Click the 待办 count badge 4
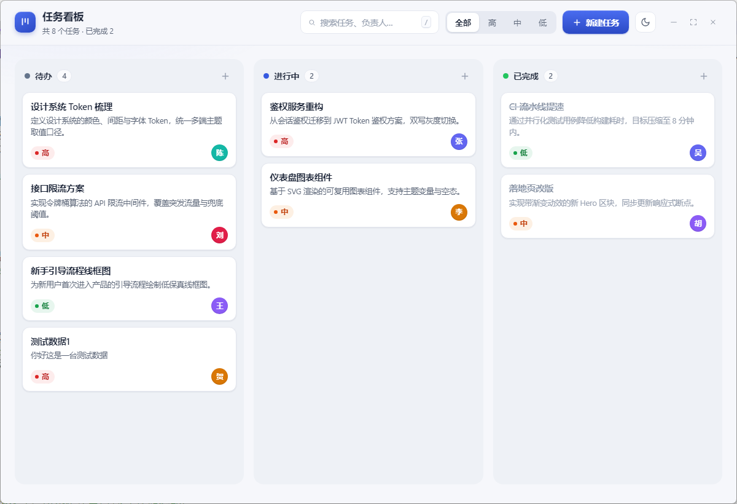Image resolution: width=737 pixels, height=504 pixels. [64, 76]
